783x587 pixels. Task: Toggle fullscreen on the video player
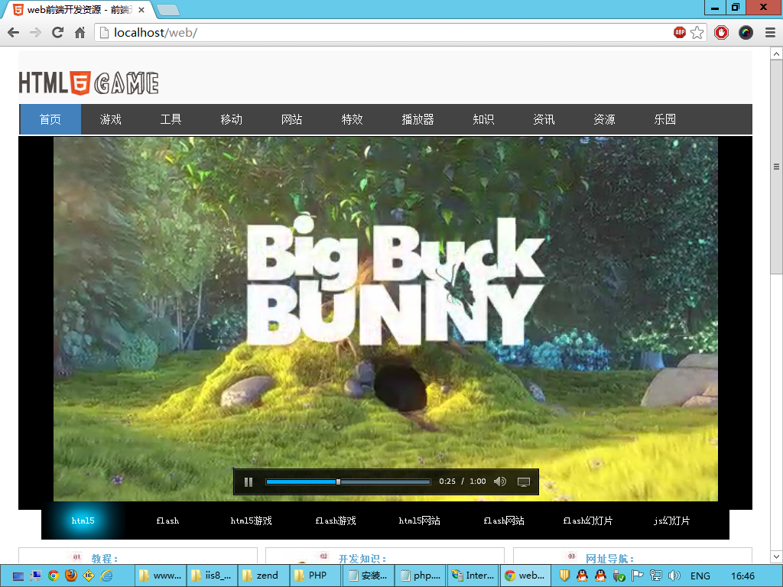coord(523,482)
